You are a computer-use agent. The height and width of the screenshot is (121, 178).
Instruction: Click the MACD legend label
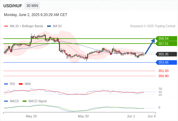pyautogui.click(x=14, y=101)
